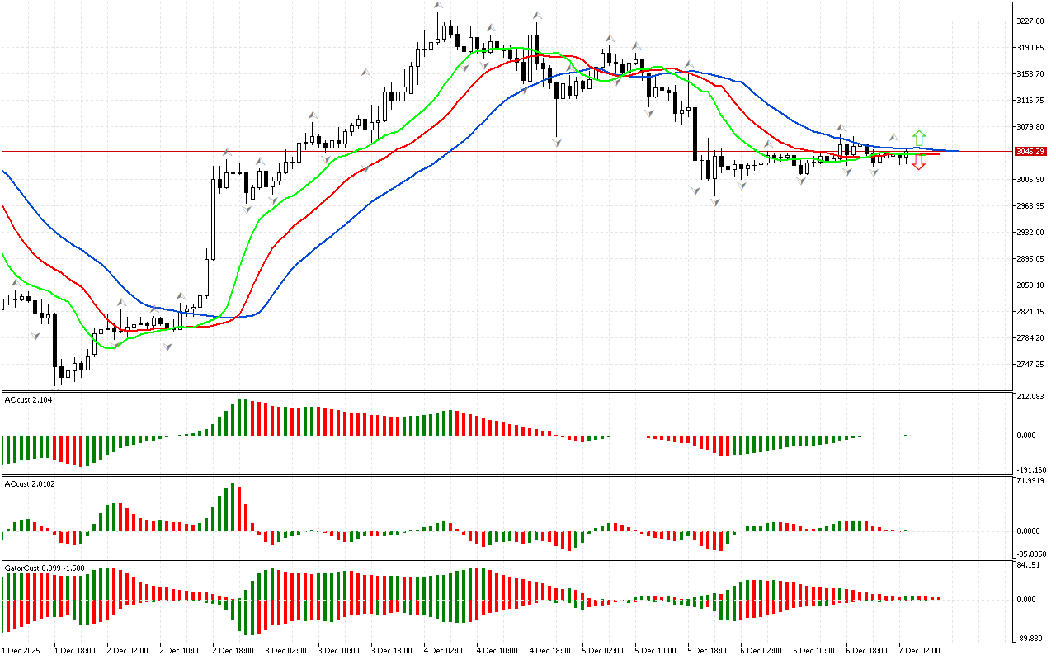Click the 3 Dec 02:00 time axis label

(287, 650)
